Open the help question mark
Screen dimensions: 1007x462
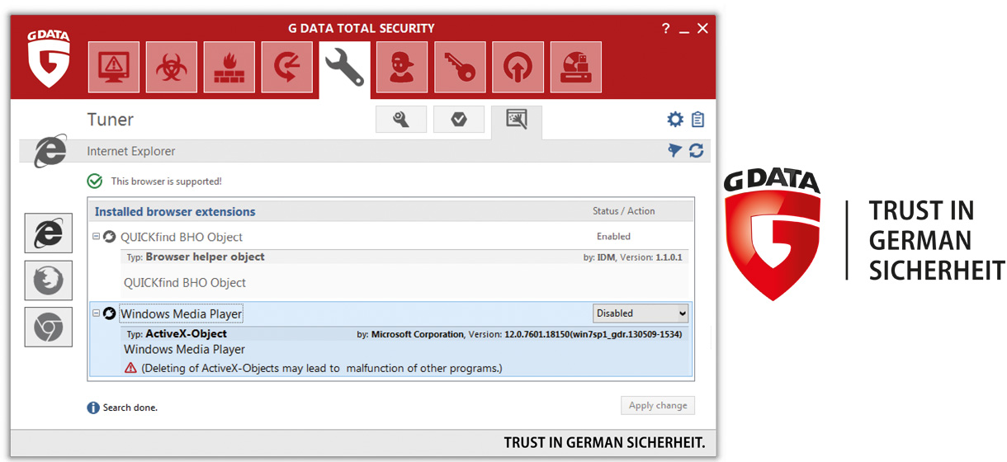click(x=666, y=29)
